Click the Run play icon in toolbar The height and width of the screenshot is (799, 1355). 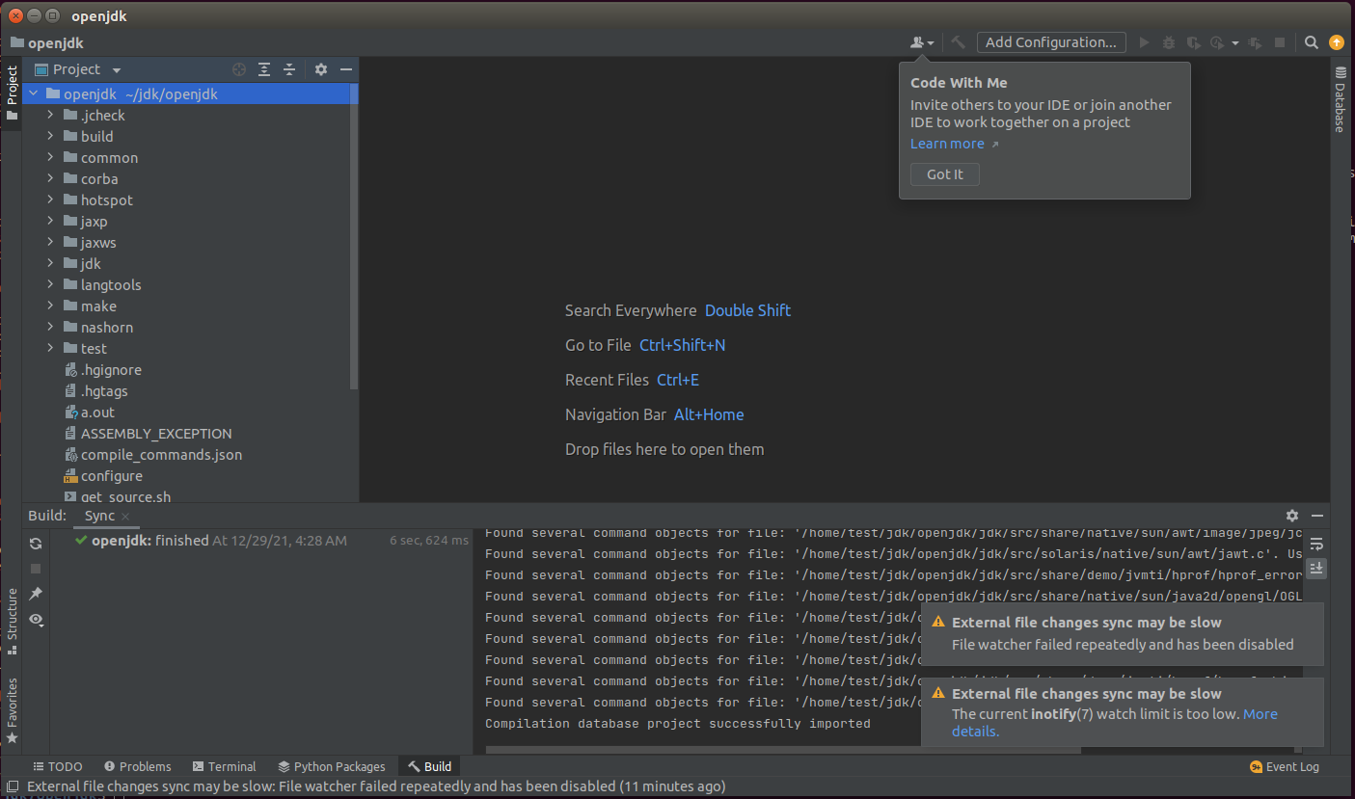(1144, 42)
